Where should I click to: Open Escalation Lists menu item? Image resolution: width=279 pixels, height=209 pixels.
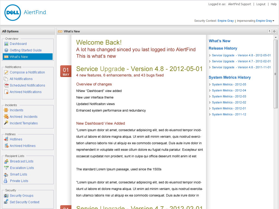[22, 168]
